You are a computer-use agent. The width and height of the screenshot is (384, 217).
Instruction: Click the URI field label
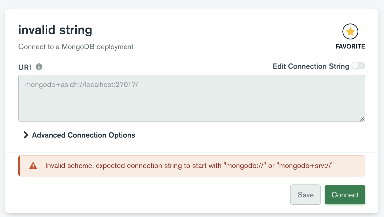(25, 67)
